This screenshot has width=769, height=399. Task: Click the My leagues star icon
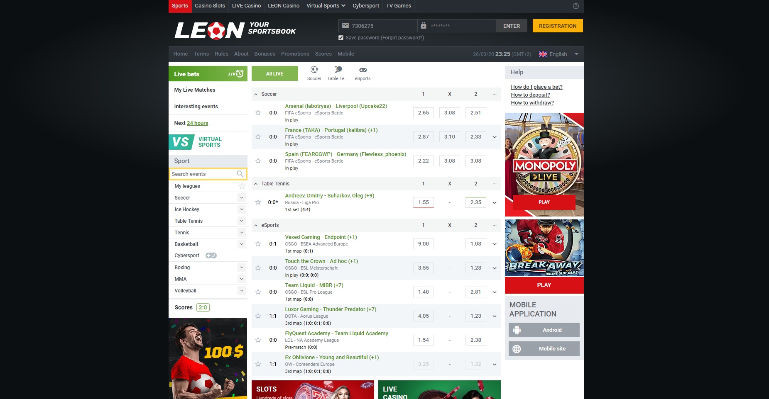(242, 186)
